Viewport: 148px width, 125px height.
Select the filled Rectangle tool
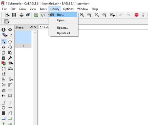click(3, 113)
